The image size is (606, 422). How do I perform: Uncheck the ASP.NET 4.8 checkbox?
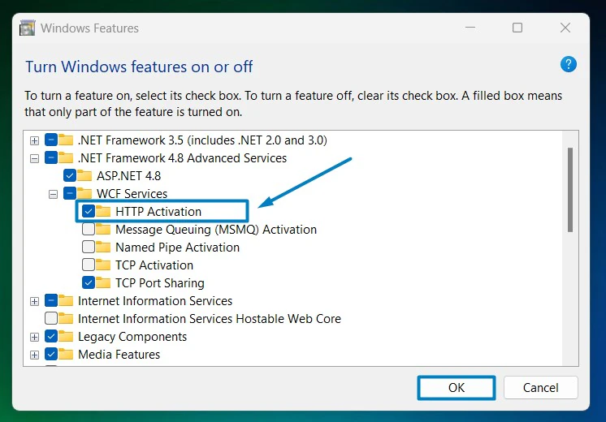pyautogui.click(x=70, y=175)
